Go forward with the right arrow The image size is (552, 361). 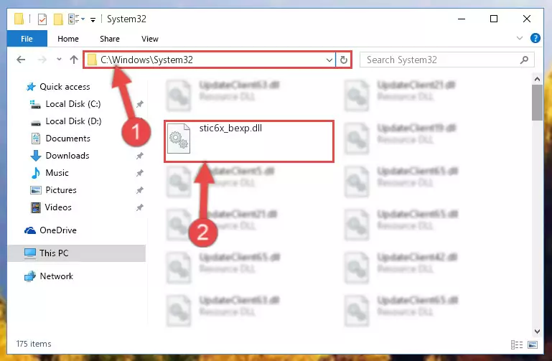coord(42,60)
